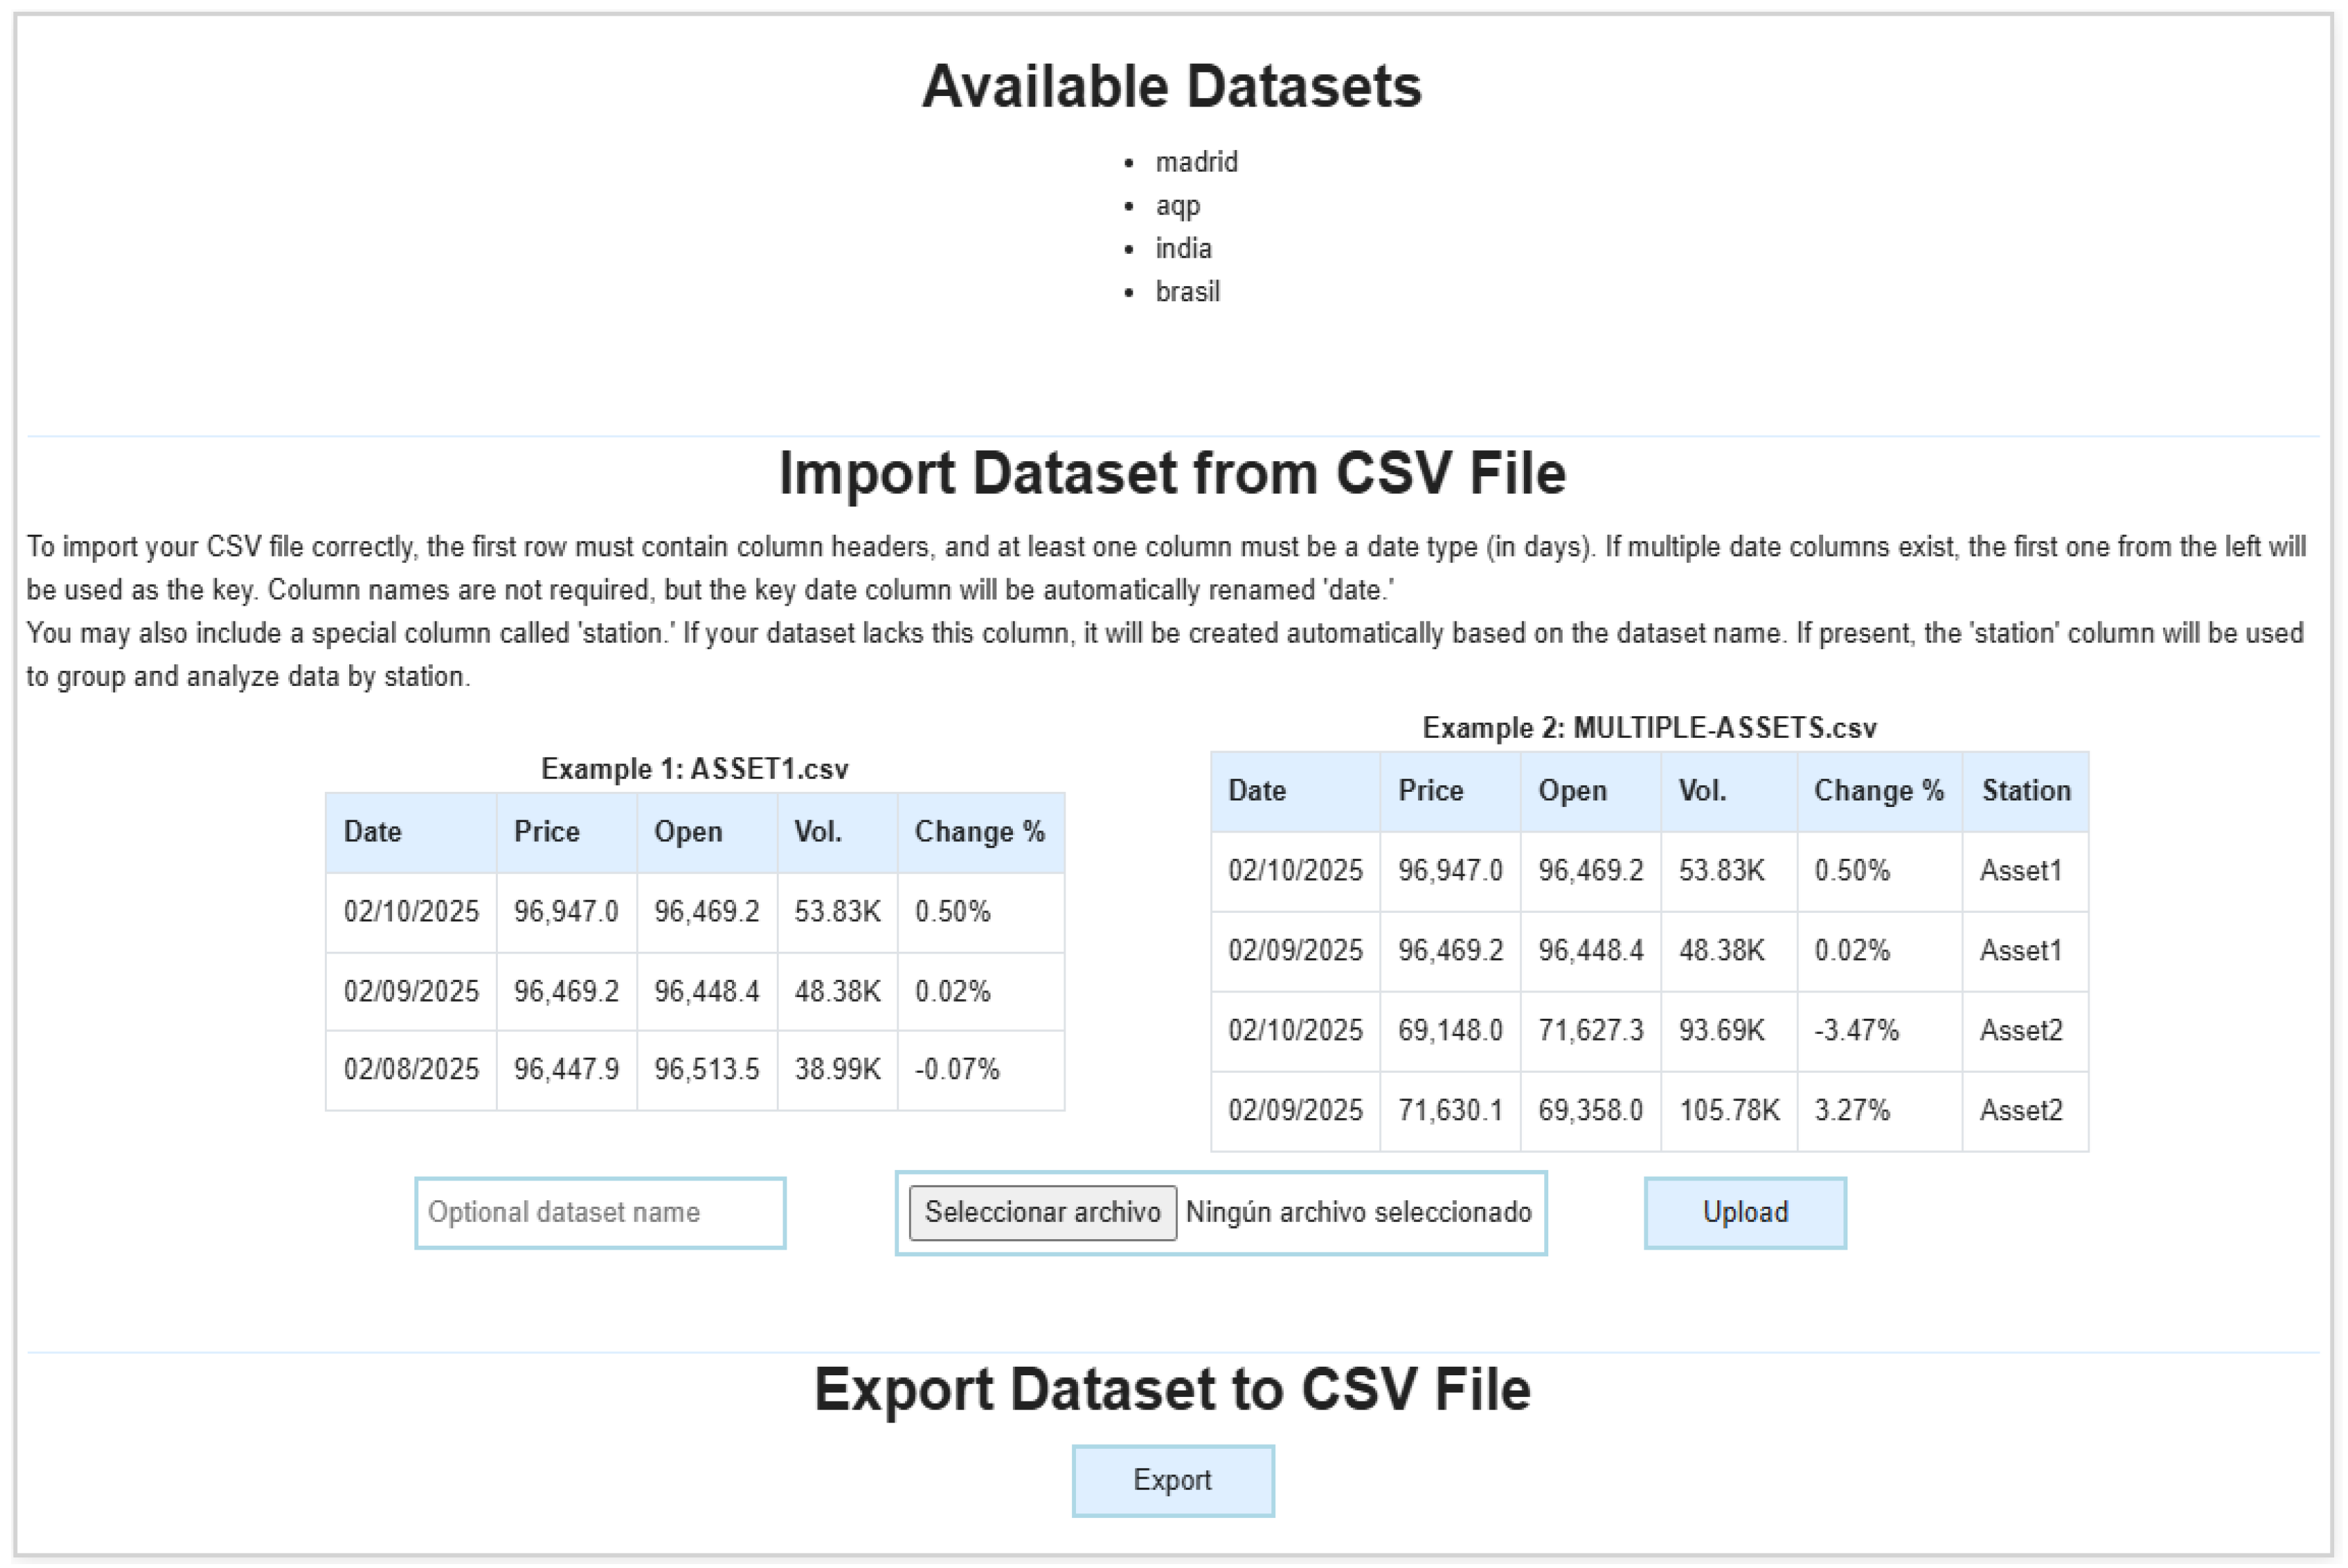Click Asset1 station in first MULTIPLE-ASSETS row
2348x1568 pixels.
(2025, 871)
